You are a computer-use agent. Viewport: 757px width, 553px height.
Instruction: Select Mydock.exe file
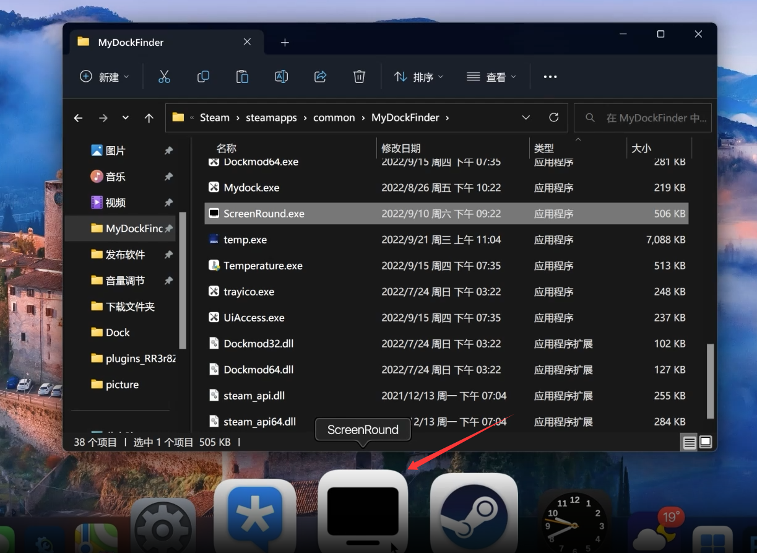pos(251,188)
